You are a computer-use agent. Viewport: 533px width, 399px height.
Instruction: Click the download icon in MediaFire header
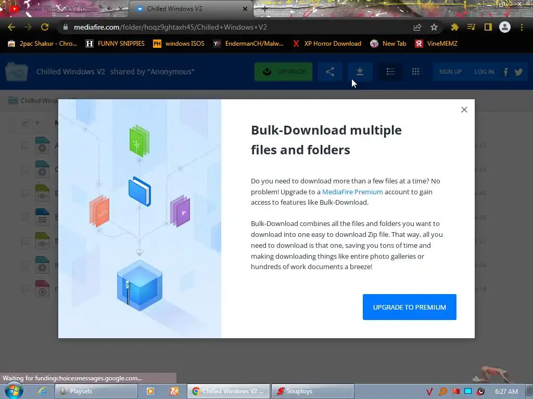coord(360,72)
